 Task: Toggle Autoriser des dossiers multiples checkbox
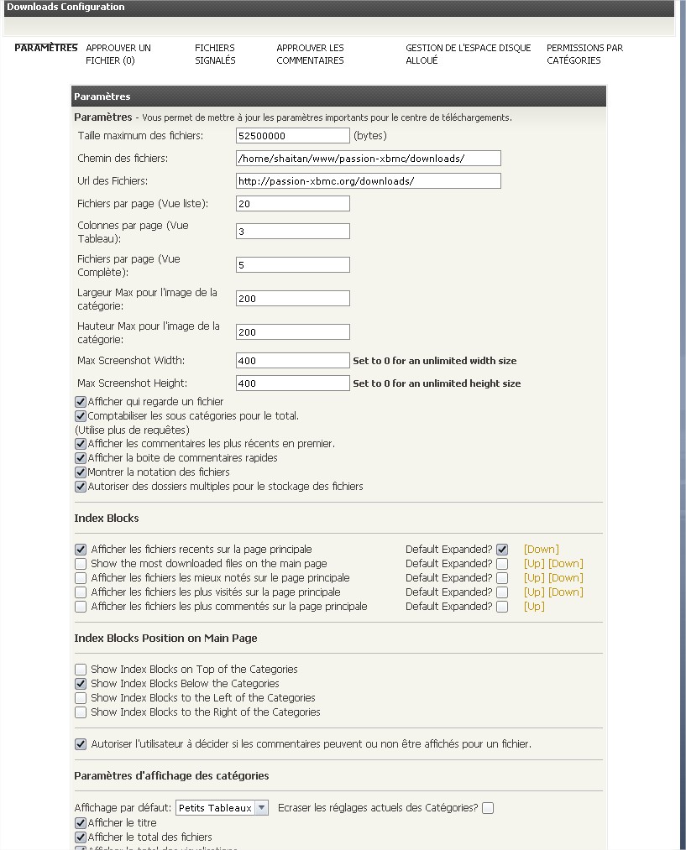81,487
